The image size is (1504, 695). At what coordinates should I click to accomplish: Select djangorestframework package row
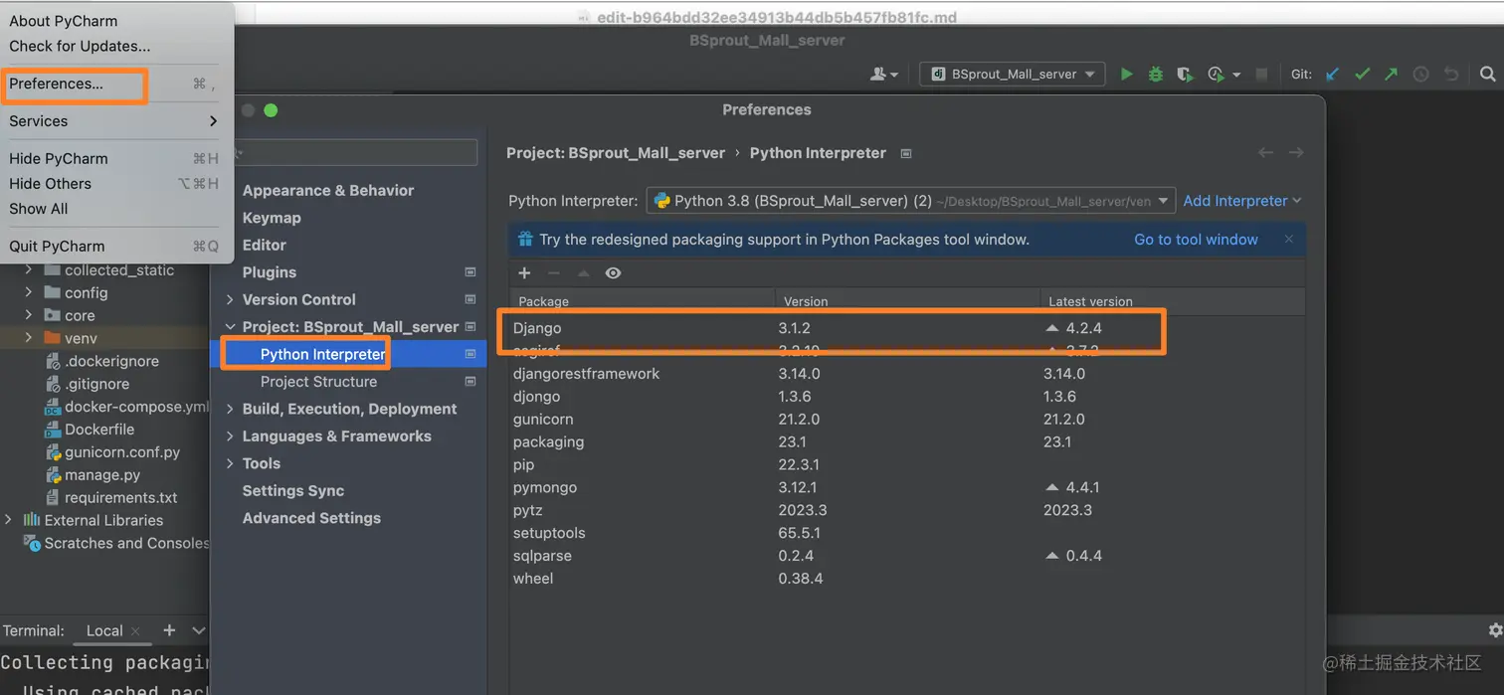(x=906, y=374)
